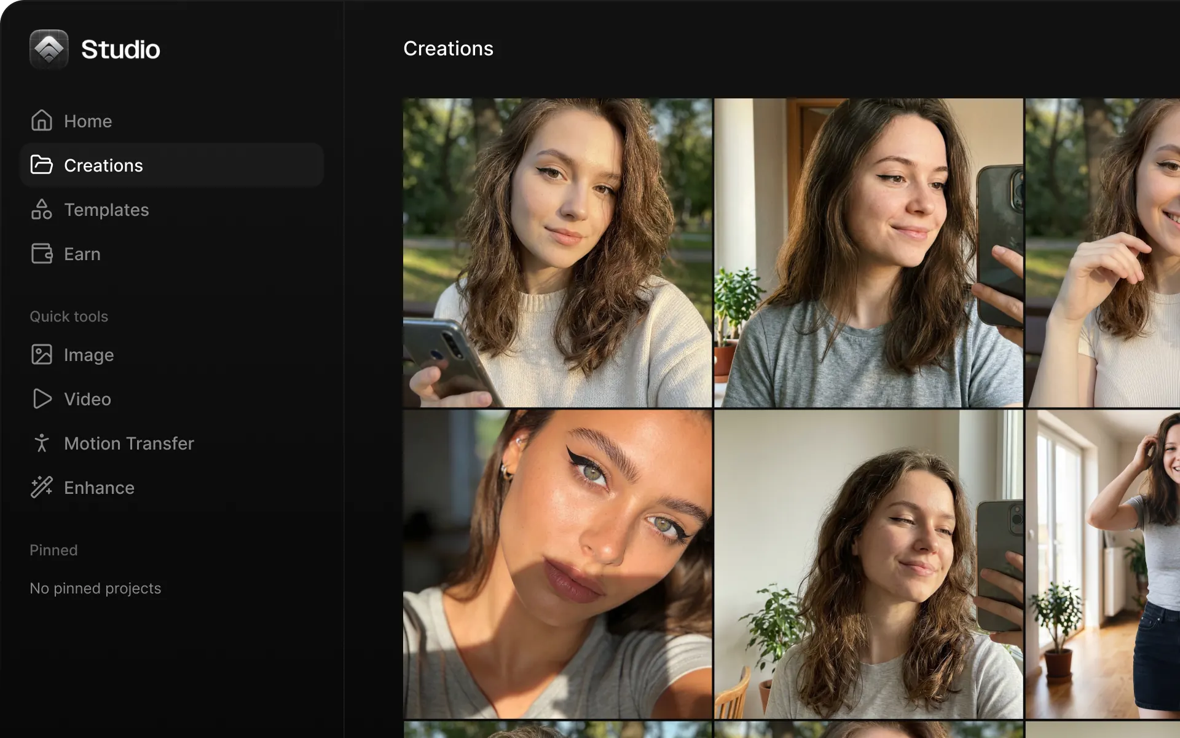Click the Quick tools section label
The width and height of the screenshot is (1180, 738).
click(69, 316)
